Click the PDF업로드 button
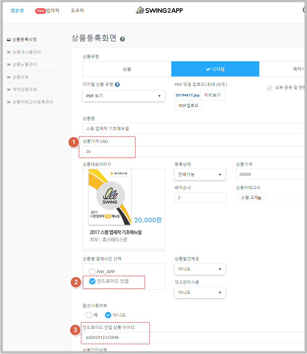This screenshot has width=307, height=354. click(x=188, y=106)
